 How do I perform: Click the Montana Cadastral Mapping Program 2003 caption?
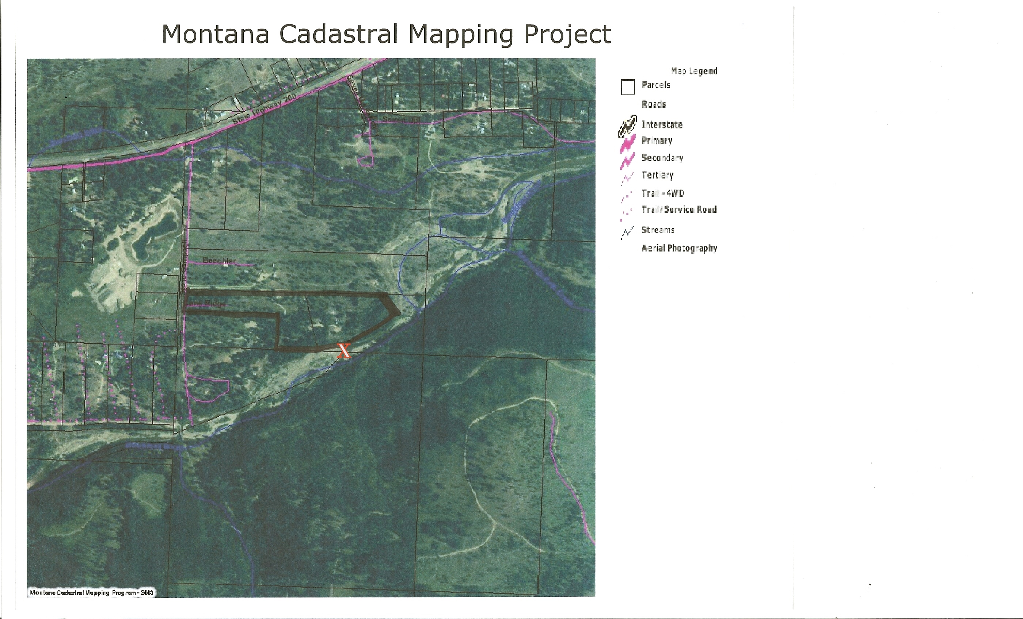(x=92, y=592)
